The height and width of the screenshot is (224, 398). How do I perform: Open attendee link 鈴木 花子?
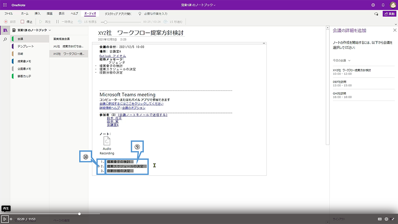point(114,118)
